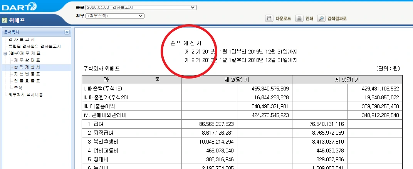Click the value 116,844,253,828
413x169 pixels.
click(x=270, y=98)
